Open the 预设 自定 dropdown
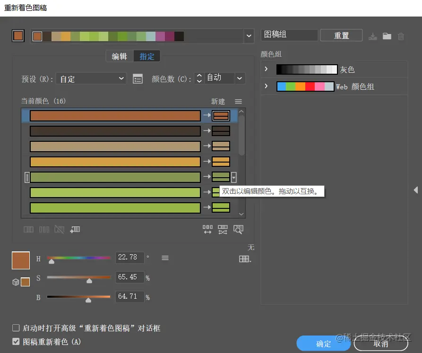The image size is (422, 353). click(91, 78)
